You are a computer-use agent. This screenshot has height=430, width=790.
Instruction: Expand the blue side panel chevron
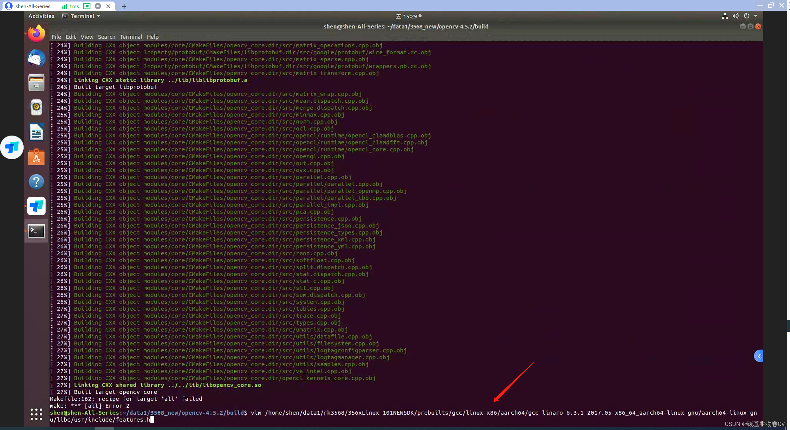click(759, 356)
